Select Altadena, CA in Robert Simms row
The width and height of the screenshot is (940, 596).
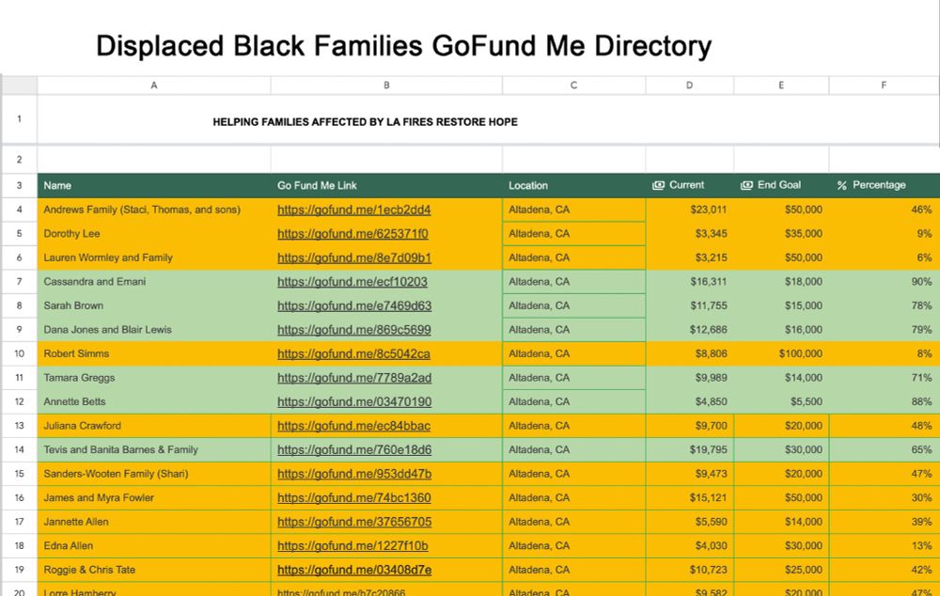pyautogui.click(x=573, y=353)
